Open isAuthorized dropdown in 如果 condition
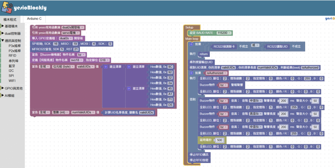This screenshot has height=168, width=335. tap(216, 73)
